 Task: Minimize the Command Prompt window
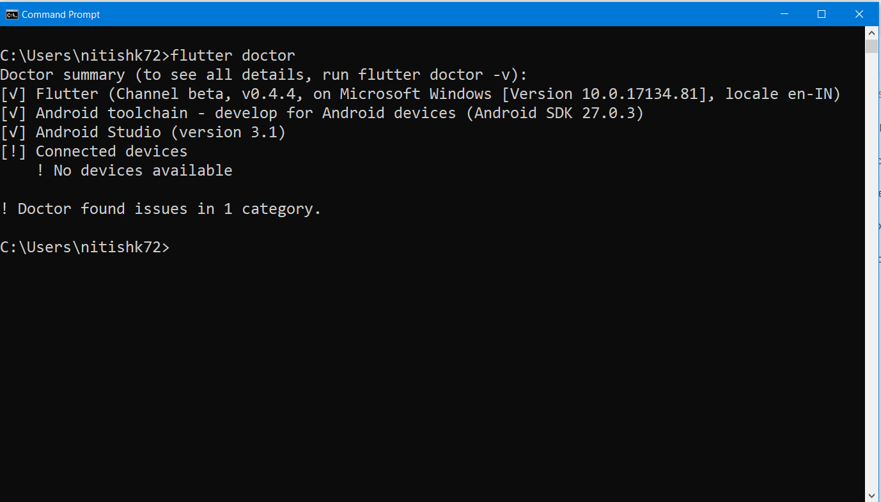coord(784,13)
